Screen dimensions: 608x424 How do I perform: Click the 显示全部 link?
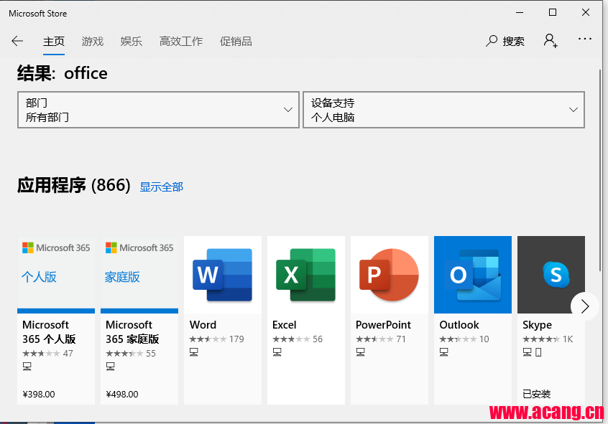pyautogui.click(x=161, y=187)
